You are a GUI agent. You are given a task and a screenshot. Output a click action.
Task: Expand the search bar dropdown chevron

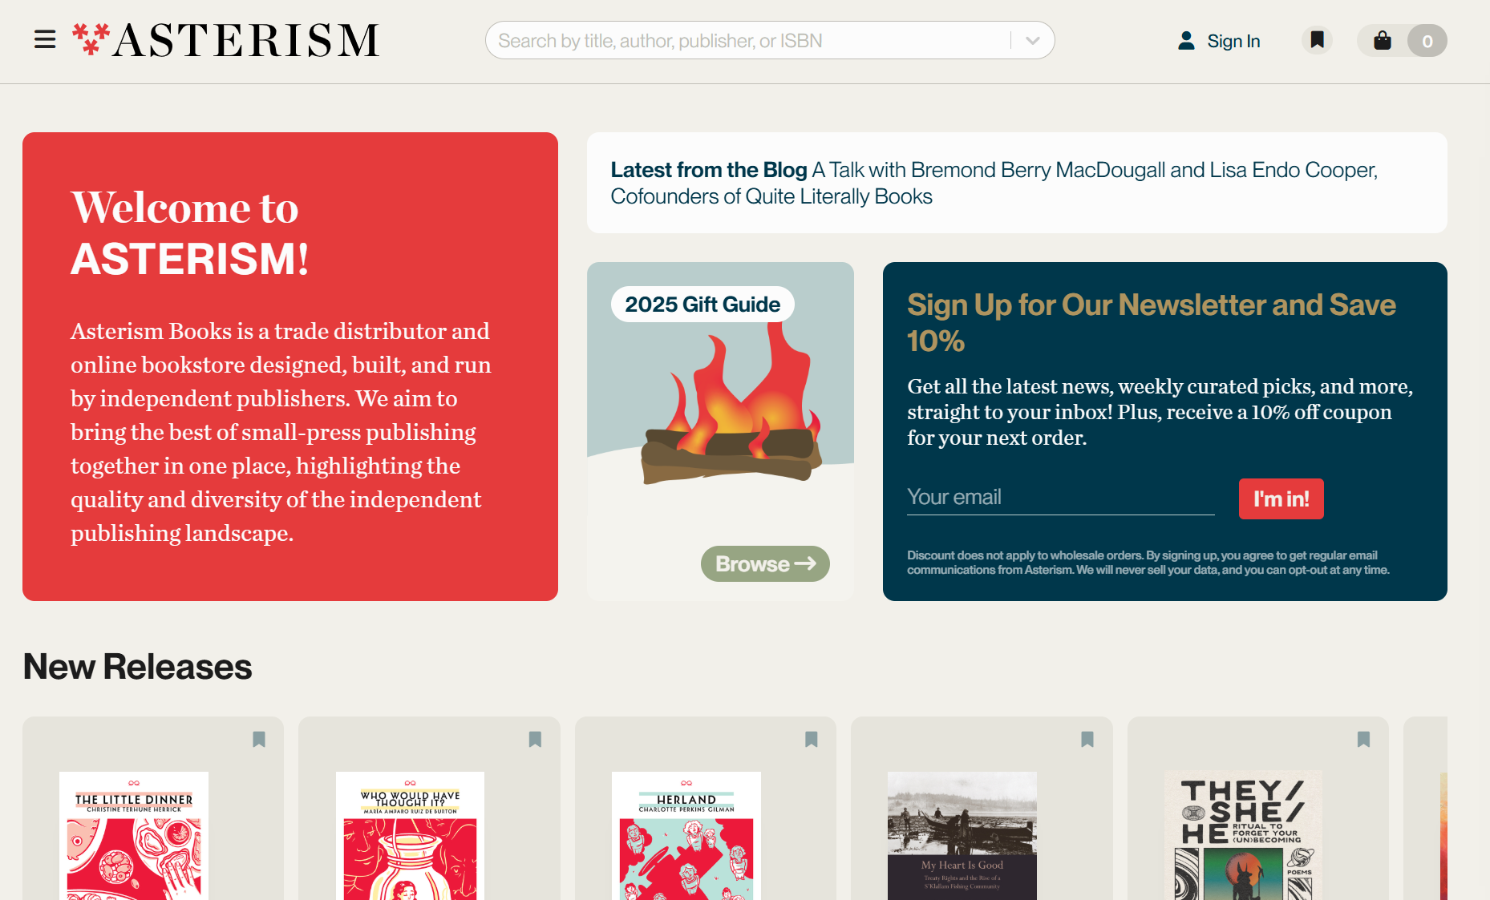1033,41
